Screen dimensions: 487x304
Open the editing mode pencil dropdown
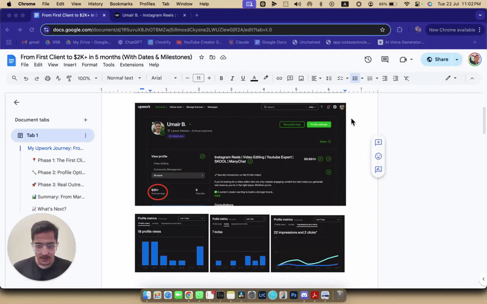tap(451, 78)
